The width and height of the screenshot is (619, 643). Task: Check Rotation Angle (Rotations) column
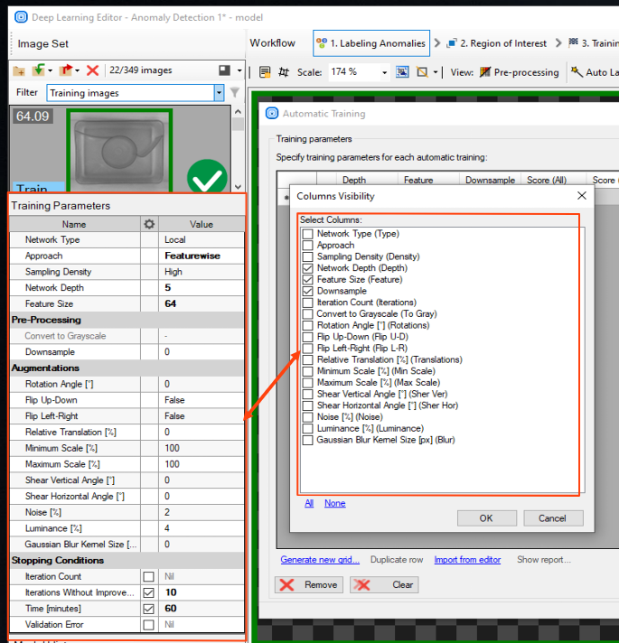point(307,326)
